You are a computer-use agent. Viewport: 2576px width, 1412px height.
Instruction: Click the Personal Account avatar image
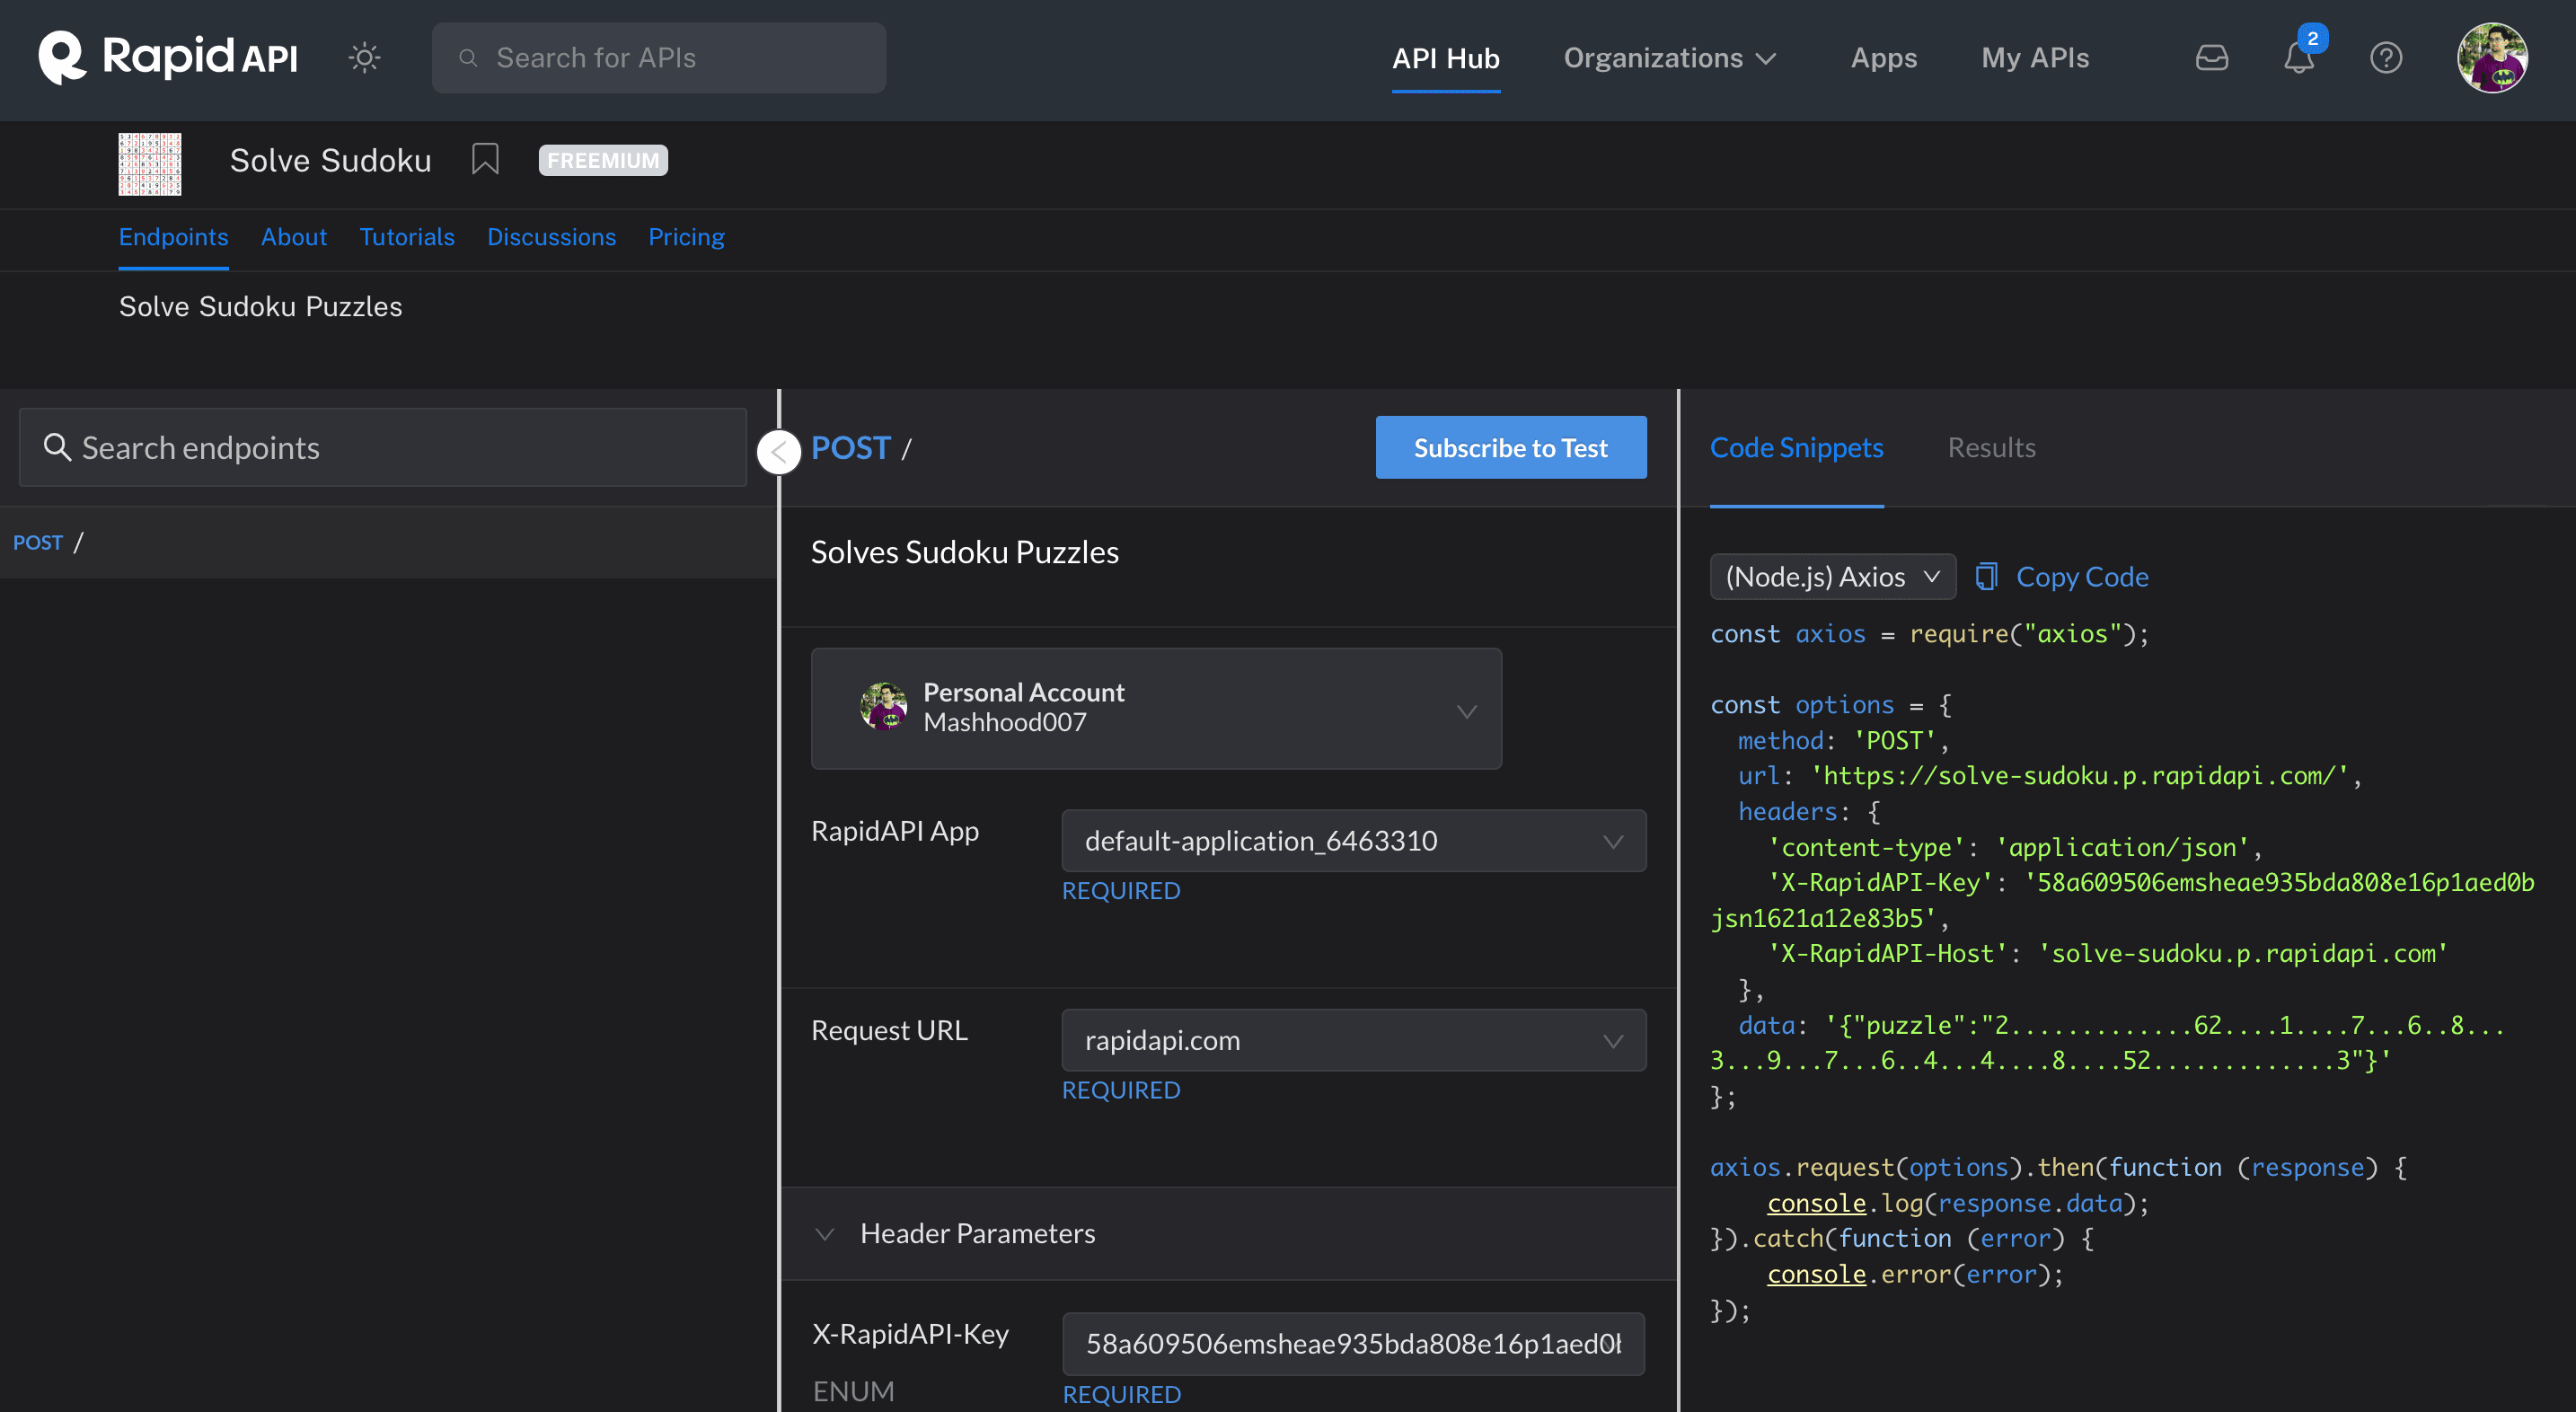point(883,707)
